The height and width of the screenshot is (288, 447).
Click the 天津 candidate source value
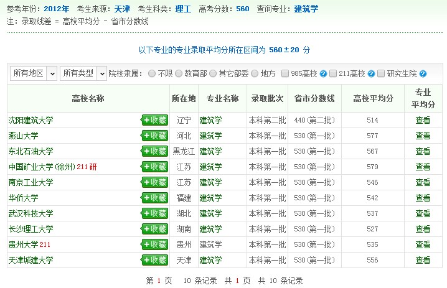click(x=122, y=9)
